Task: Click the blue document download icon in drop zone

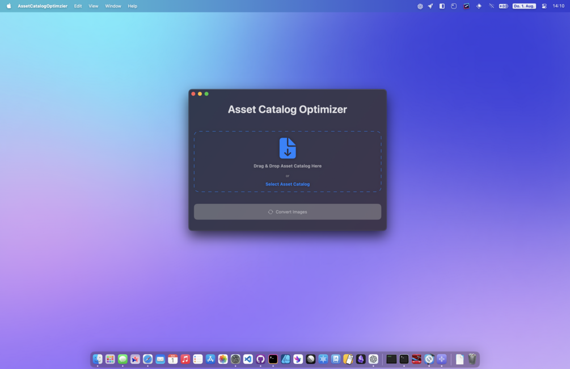Action: 288,148
